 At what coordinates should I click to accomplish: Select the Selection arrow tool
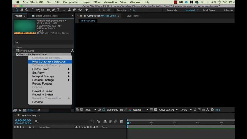click(x=17, y=10)
